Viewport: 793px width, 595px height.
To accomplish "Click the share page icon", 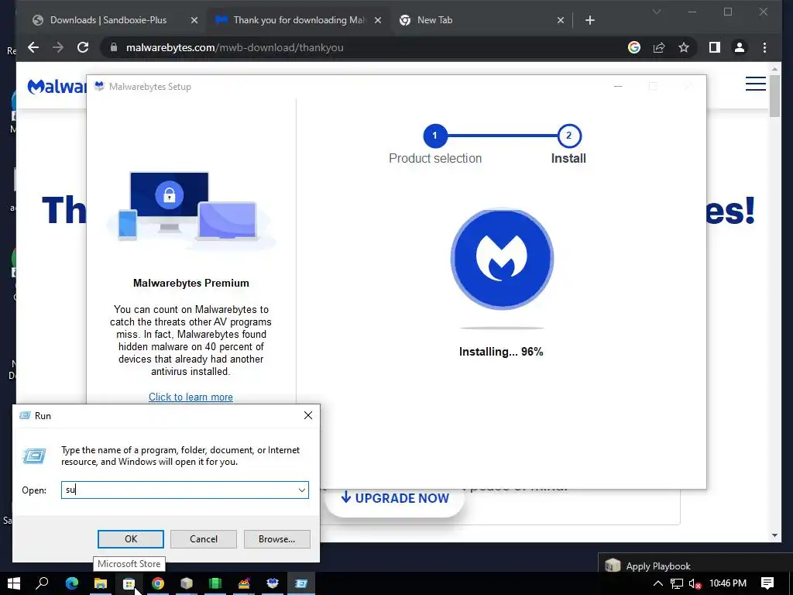I will pos(658,47).
